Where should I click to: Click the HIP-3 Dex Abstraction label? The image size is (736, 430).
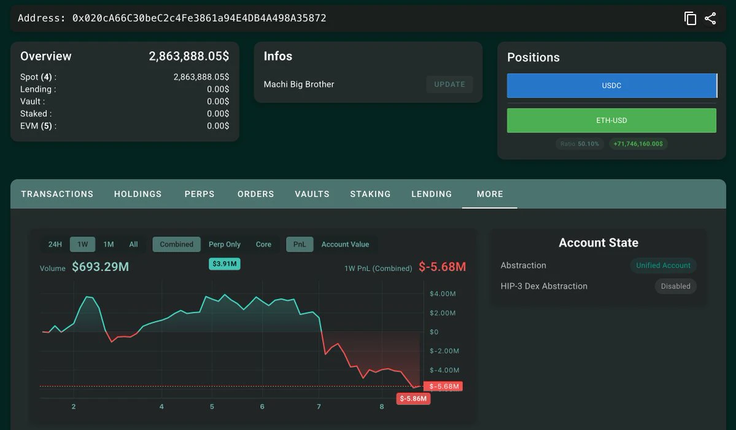pos(543,286)
